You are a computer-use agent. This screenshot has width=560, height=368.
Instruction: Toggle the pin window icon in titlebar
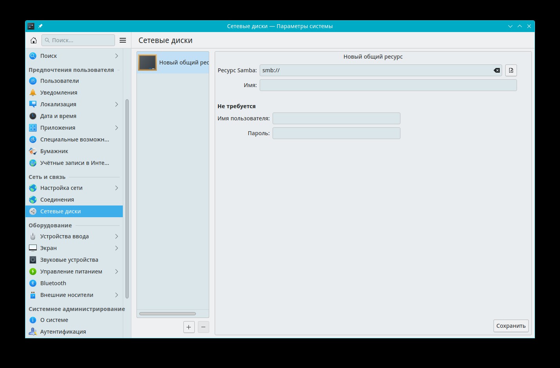[x=40, y=26]
